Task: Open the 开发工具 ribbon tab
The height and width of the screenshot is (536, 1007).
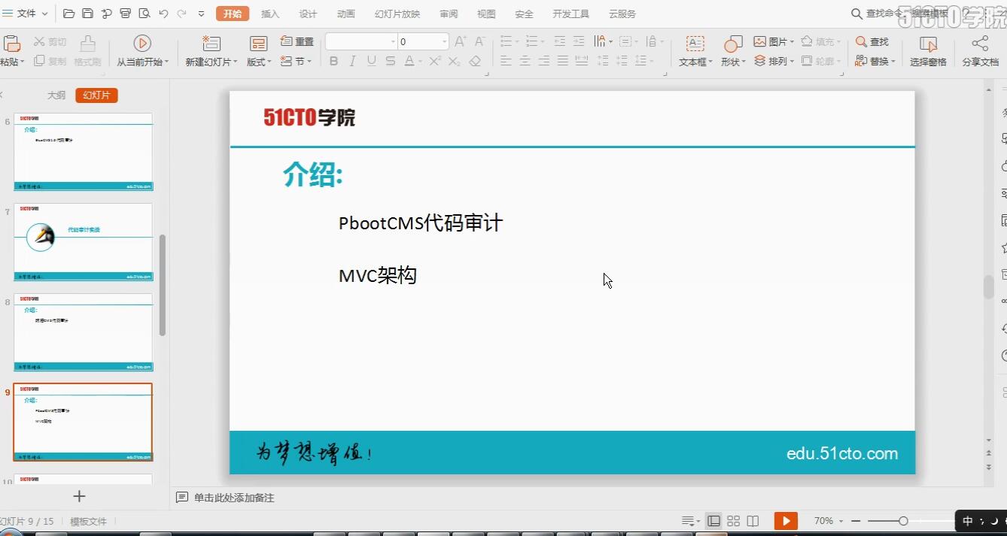Action: point(570,14)
